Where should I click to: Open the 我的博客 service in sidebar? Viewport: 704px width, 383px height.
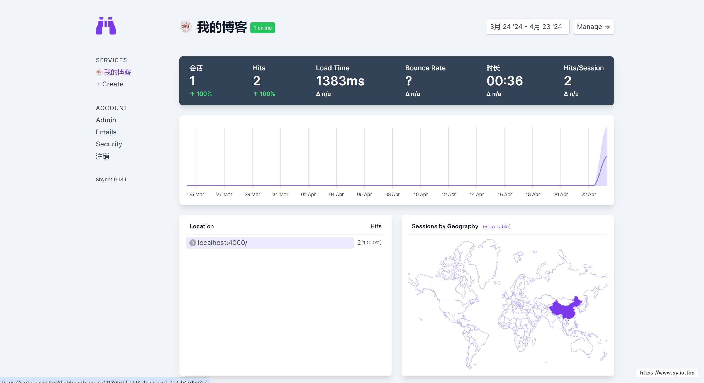(x=117, y=72)
